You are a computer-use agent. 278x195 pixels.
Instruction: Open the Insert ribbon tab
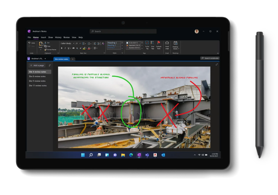click(44, 38)
